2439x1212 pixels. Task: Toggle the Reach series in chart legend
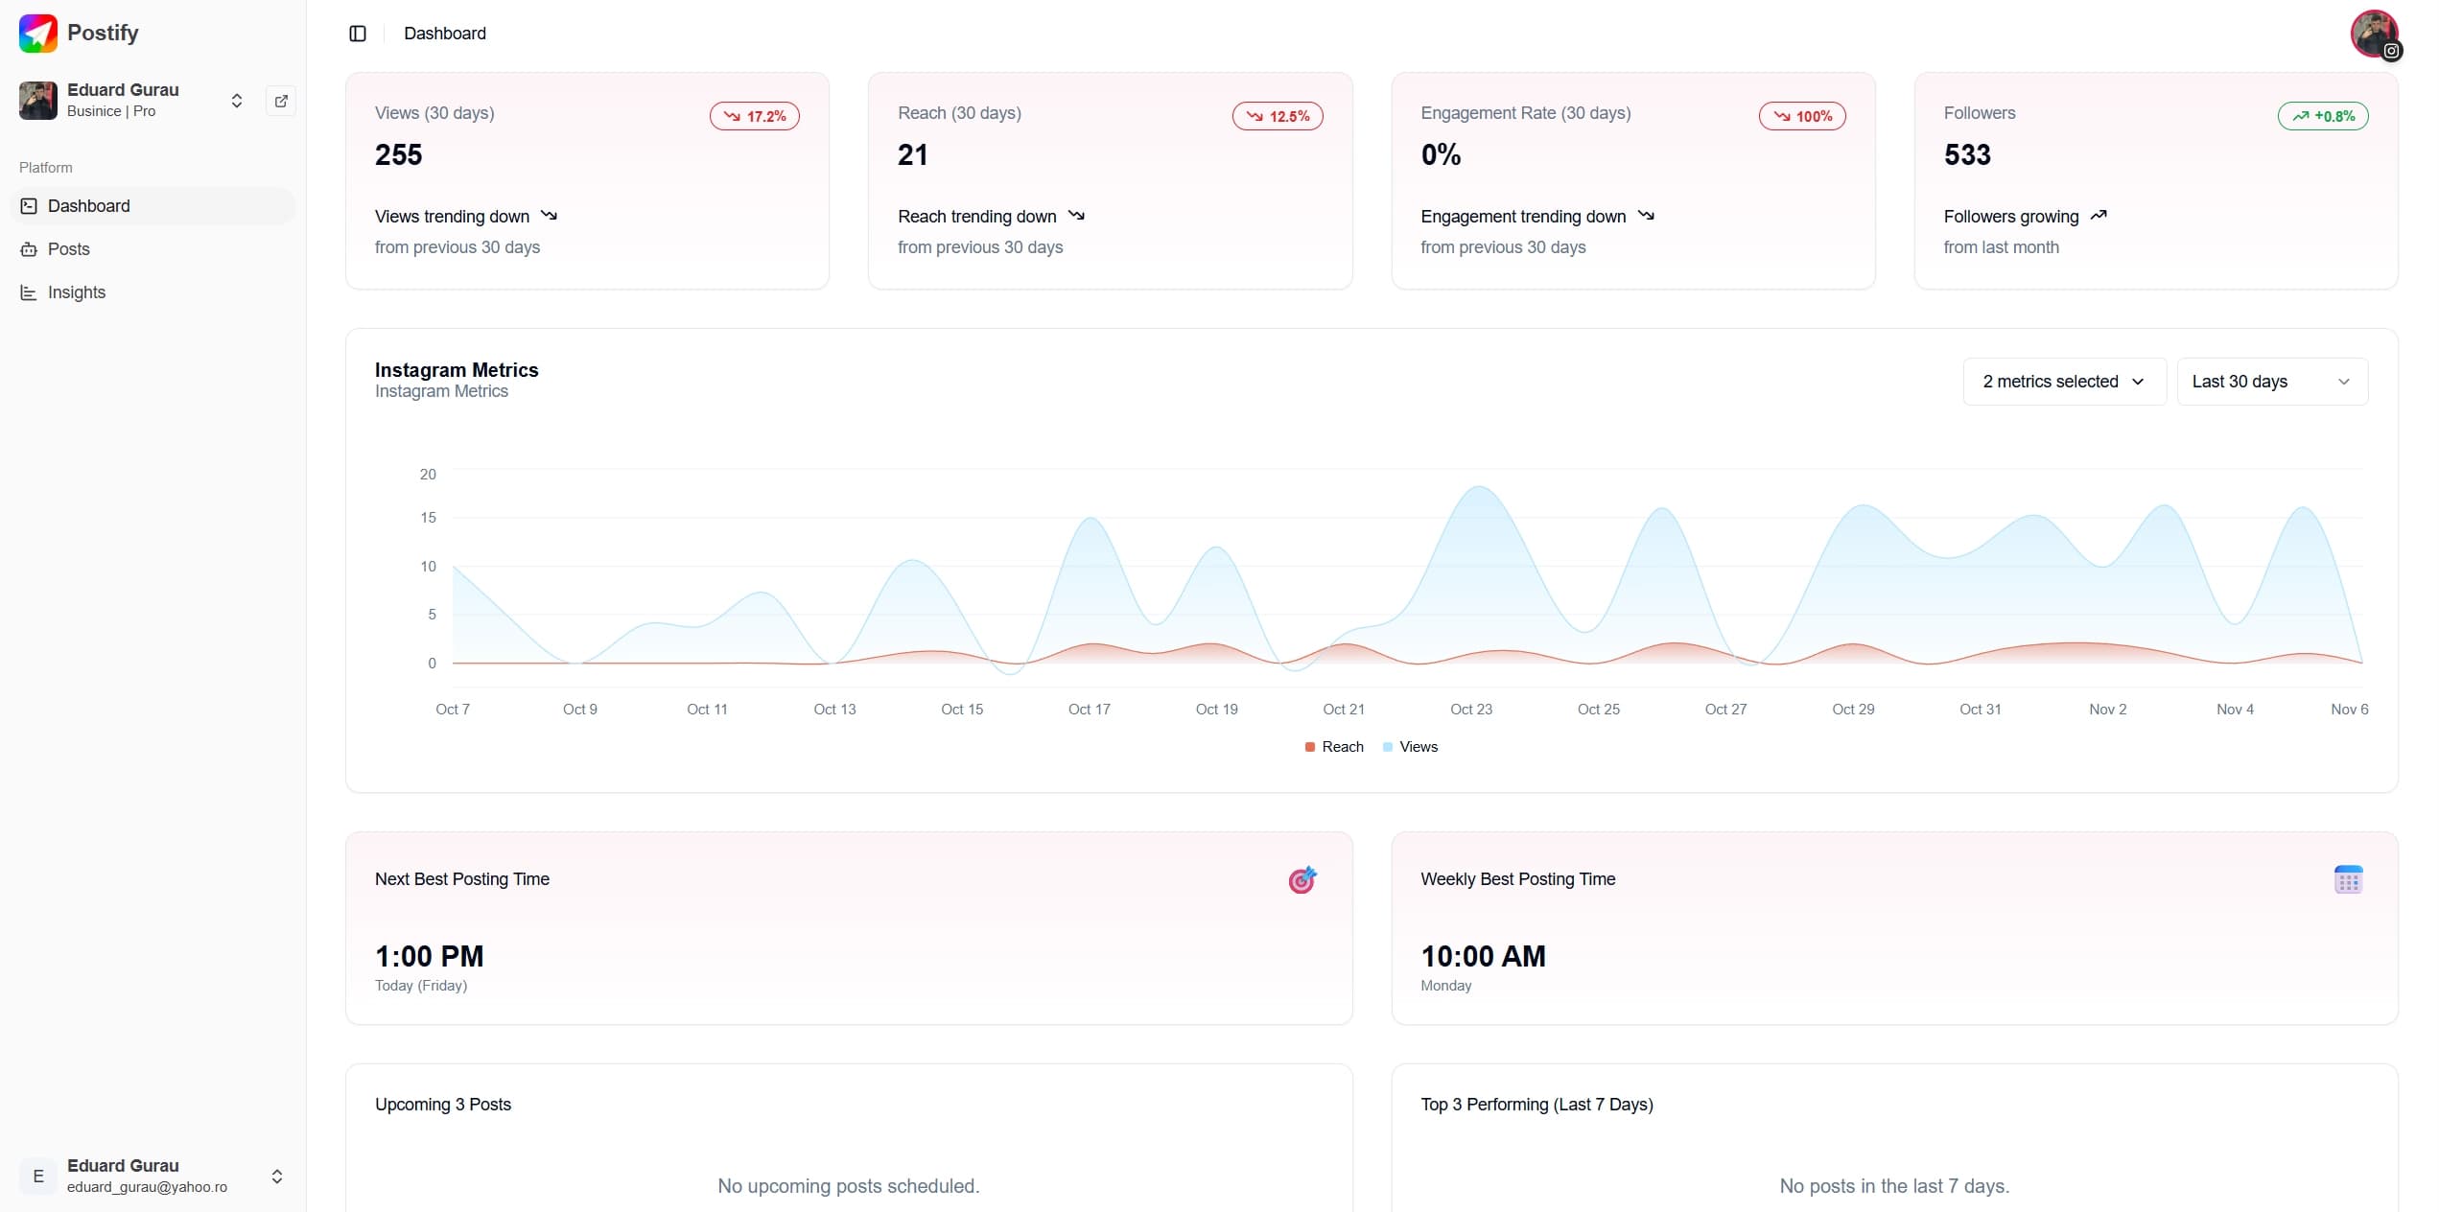click(1333, 746)
